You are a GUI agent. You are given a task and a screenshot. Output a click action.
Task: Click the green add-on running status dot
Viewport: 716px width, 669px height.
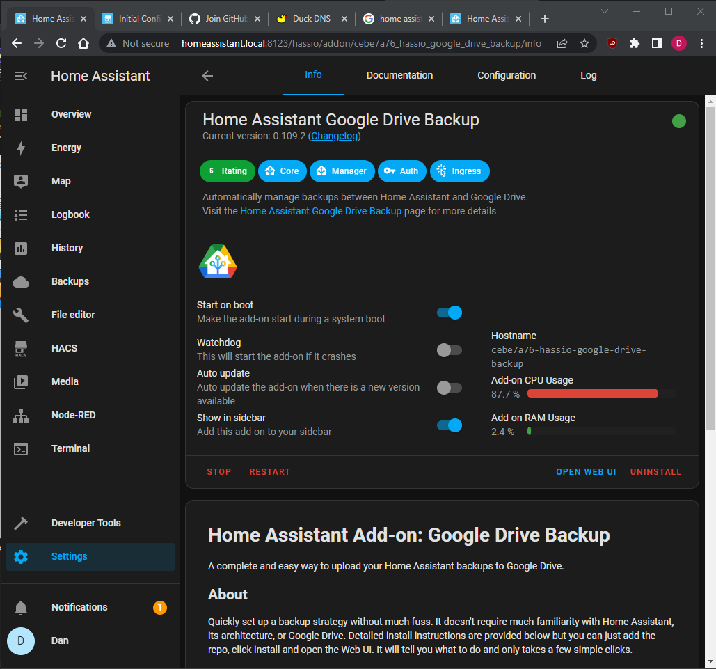[x=678, y=121]
